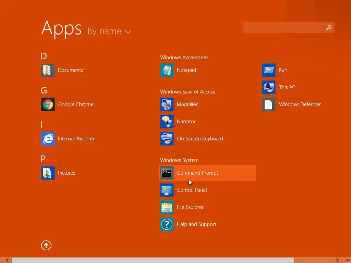The height and width of the screenshot is (263, 351).
Task: Click the Windows Accessories group heading
Action: click(184, 58)
